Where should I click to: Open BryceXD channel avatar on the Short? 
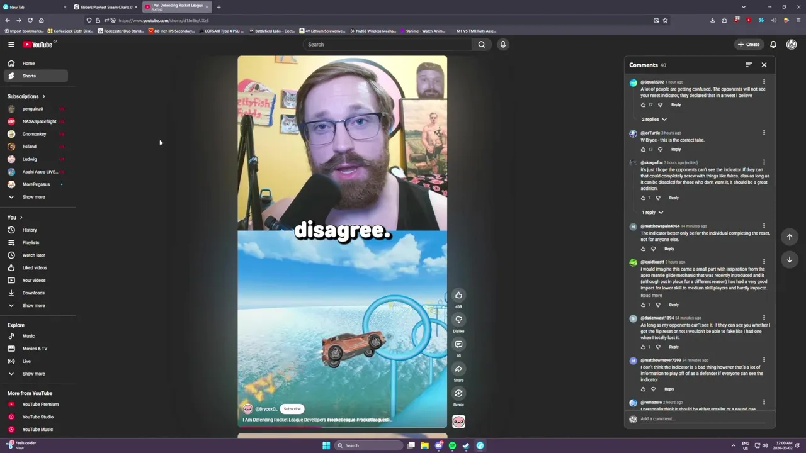[247, 409]
